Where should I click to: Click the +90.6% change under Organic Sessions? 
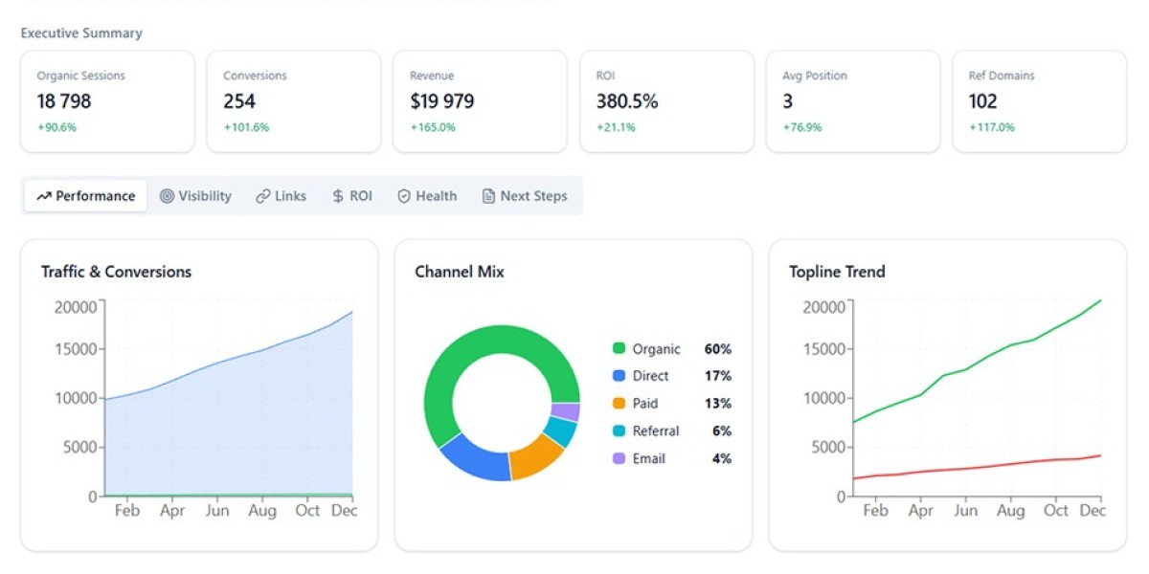pyautogui.click(x=56, y=127)
